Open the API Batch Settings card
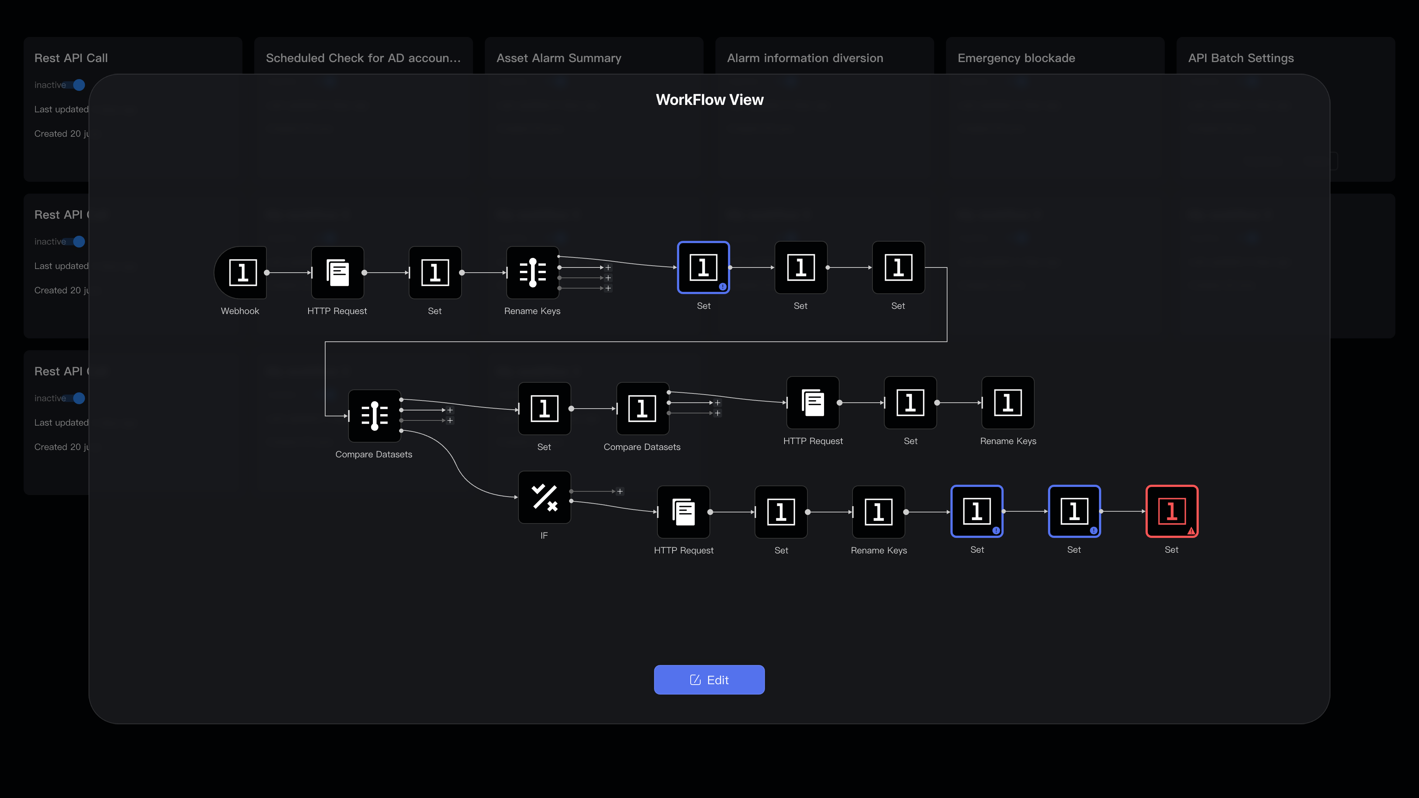Image resolution: width=1419 pixels, height=798 pixels. click(x=1241, y=58)
